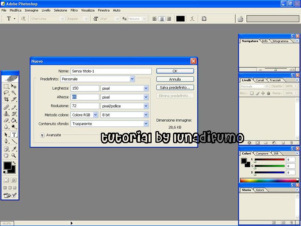Select the Eraser tool
The image size is (301, 226).
tap(6, 120)
